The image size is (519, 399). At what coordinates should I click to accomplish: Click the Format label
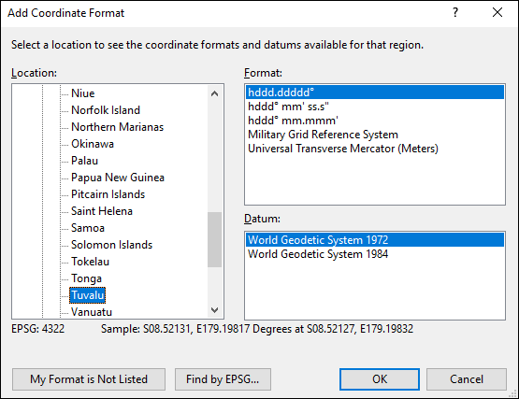263,73
